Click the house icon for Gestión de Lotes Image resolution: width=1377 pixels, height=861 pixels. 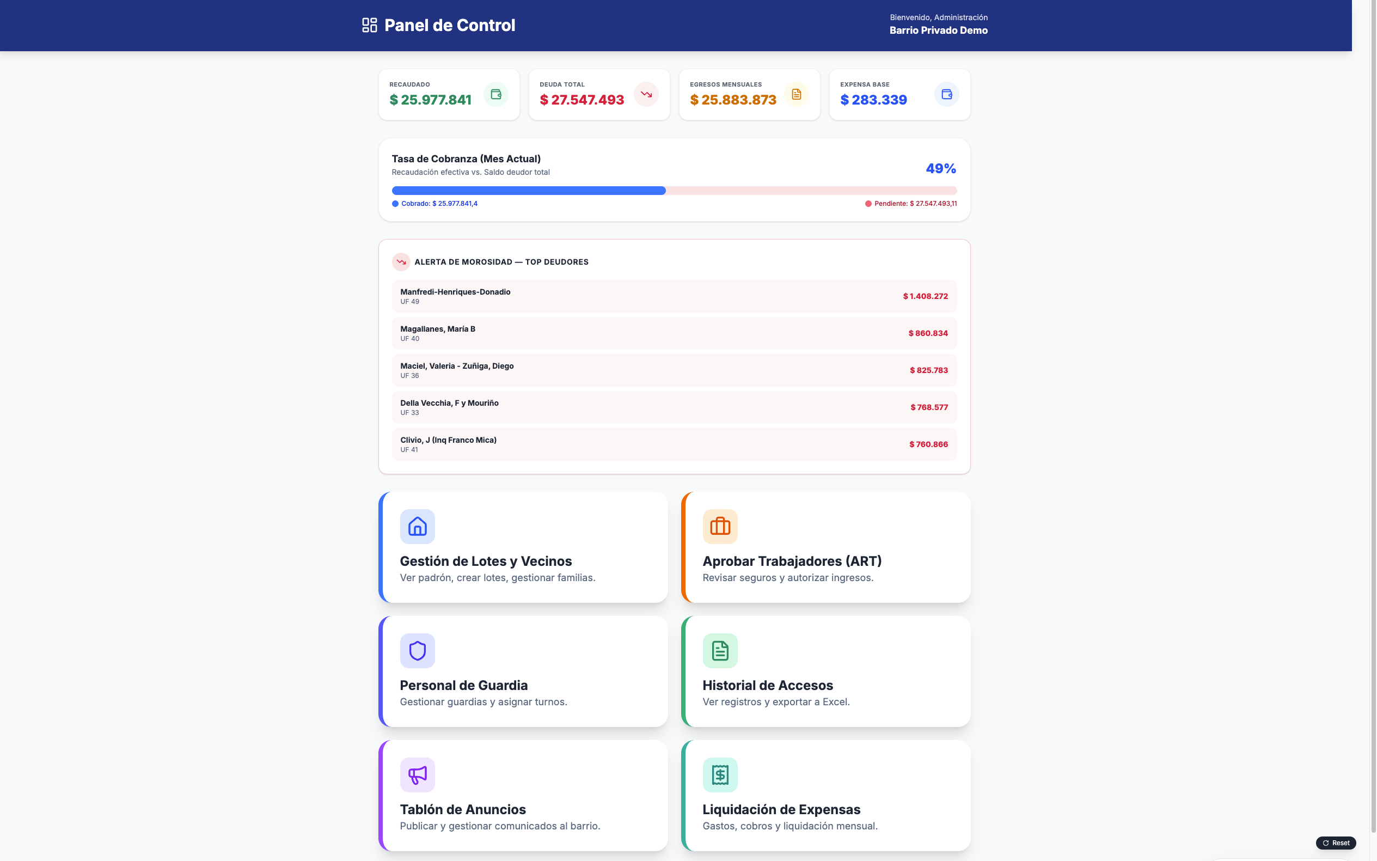pos(417,526)
